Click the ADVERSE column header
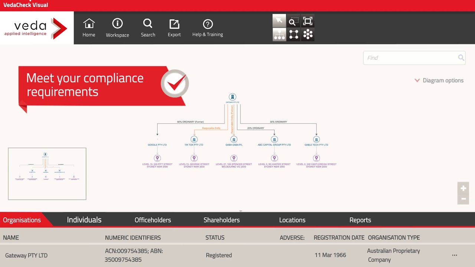 (292, 238)
